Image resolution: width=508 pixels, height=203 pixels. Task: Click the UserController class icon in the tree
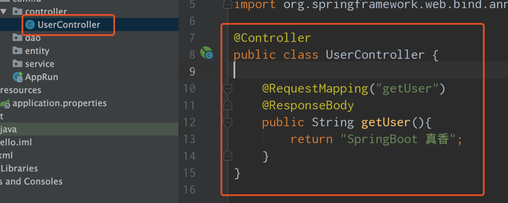tap(30, 25)
